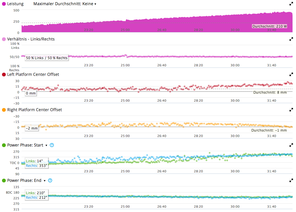
Task: Open help for Power Phase: End
Action: point(50,180)
